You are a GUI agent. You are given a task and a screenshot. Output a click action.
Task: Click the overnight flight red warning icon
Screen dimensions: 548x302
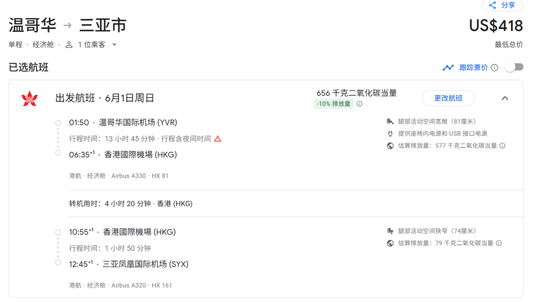pos(218,139)
